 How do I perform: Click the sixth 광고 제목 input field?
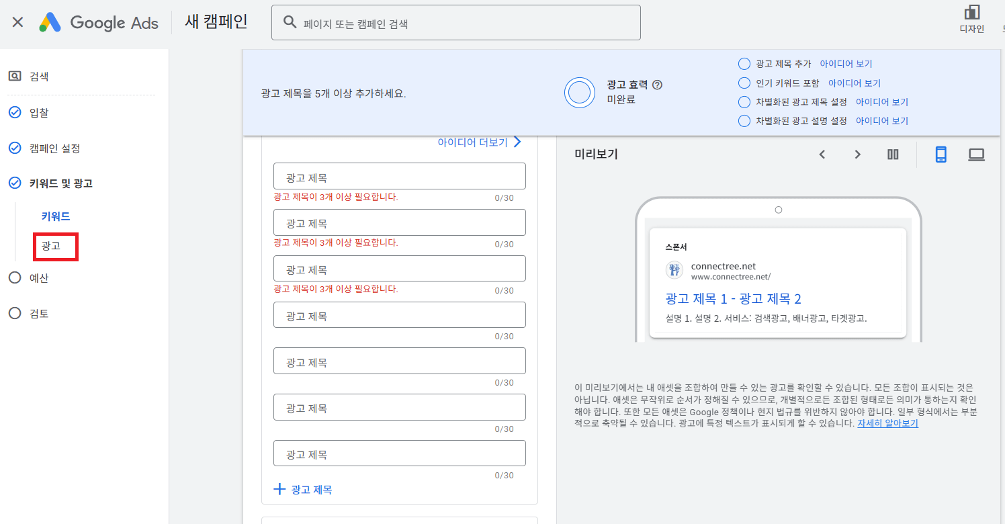click(x=400, y=407)
